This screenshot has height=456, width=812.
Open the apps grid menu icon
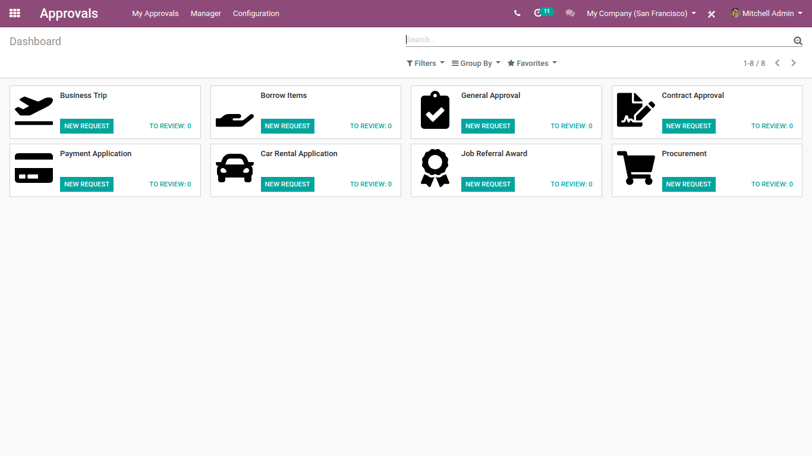15,13
